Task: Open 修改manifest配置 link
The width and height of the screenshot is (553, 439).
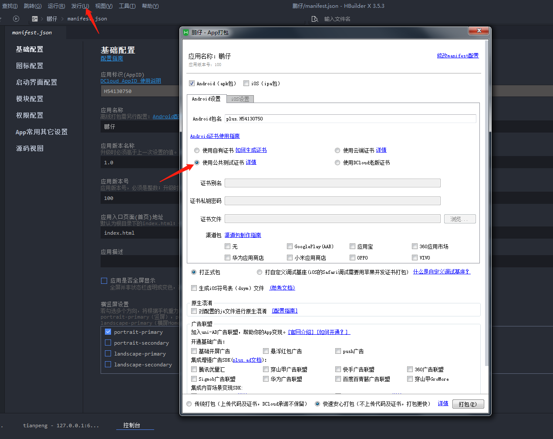Action: (x=458, y=56)
